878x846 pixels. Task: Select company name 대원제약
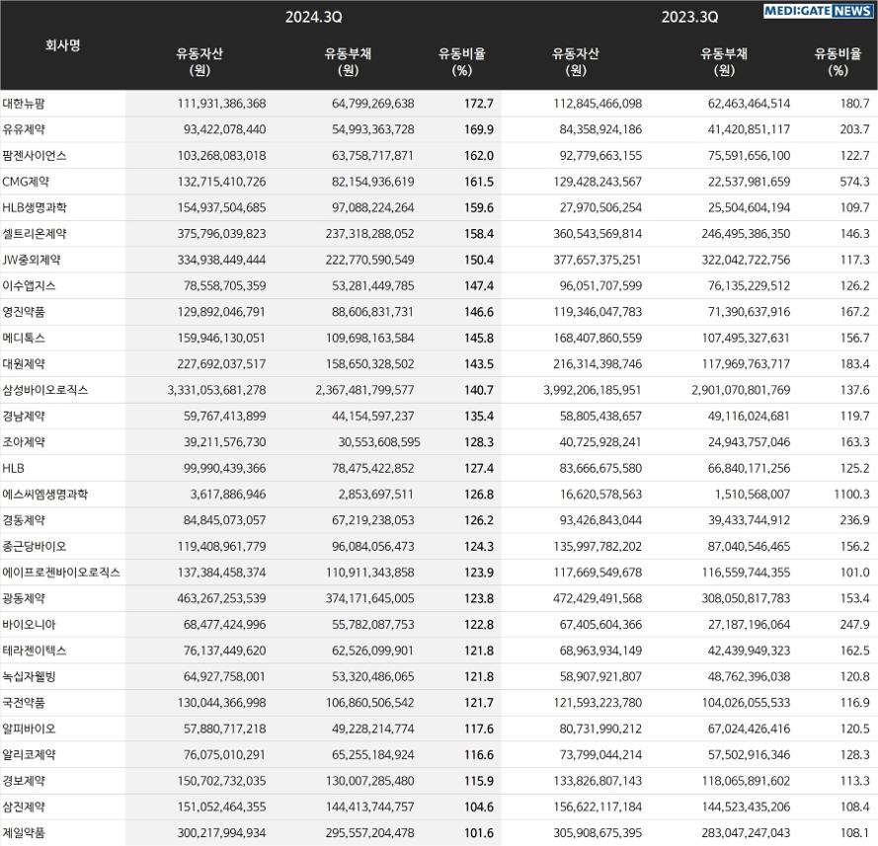coord(24,363)
